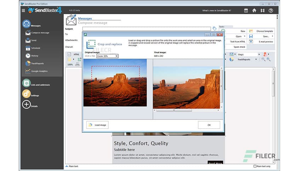The width and height of the screenshot is (296, 171).
Task: Expand the TrackReports toolbar arrow
Action: click(x=256, y=59)
